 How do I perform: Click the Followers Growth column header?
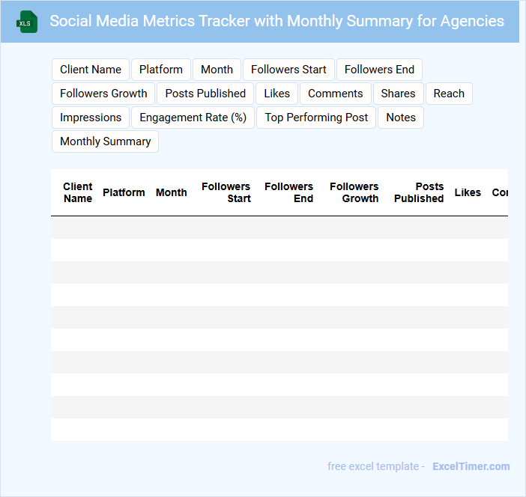pos(354,192)
